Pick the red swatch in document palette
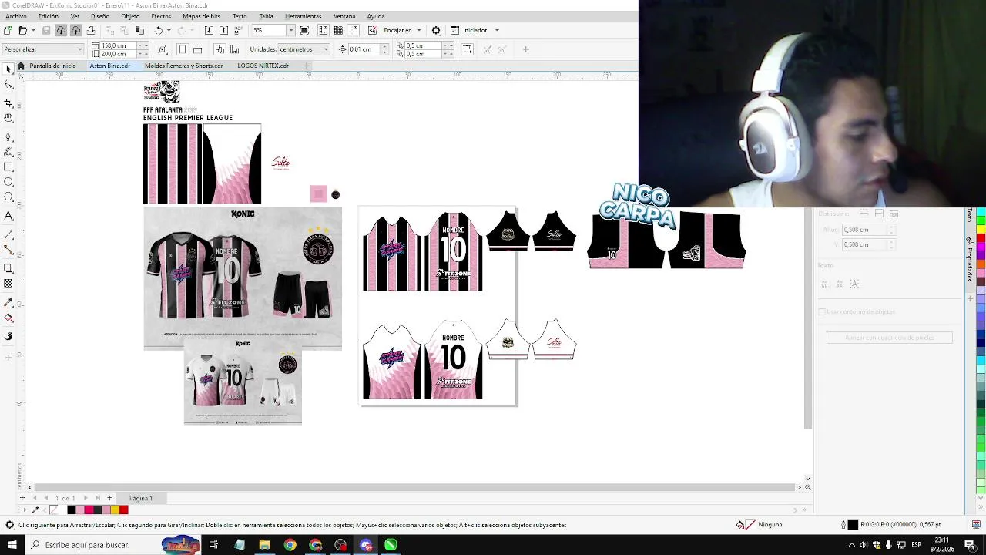The image size is (986, 555). [x=123, y=510]
